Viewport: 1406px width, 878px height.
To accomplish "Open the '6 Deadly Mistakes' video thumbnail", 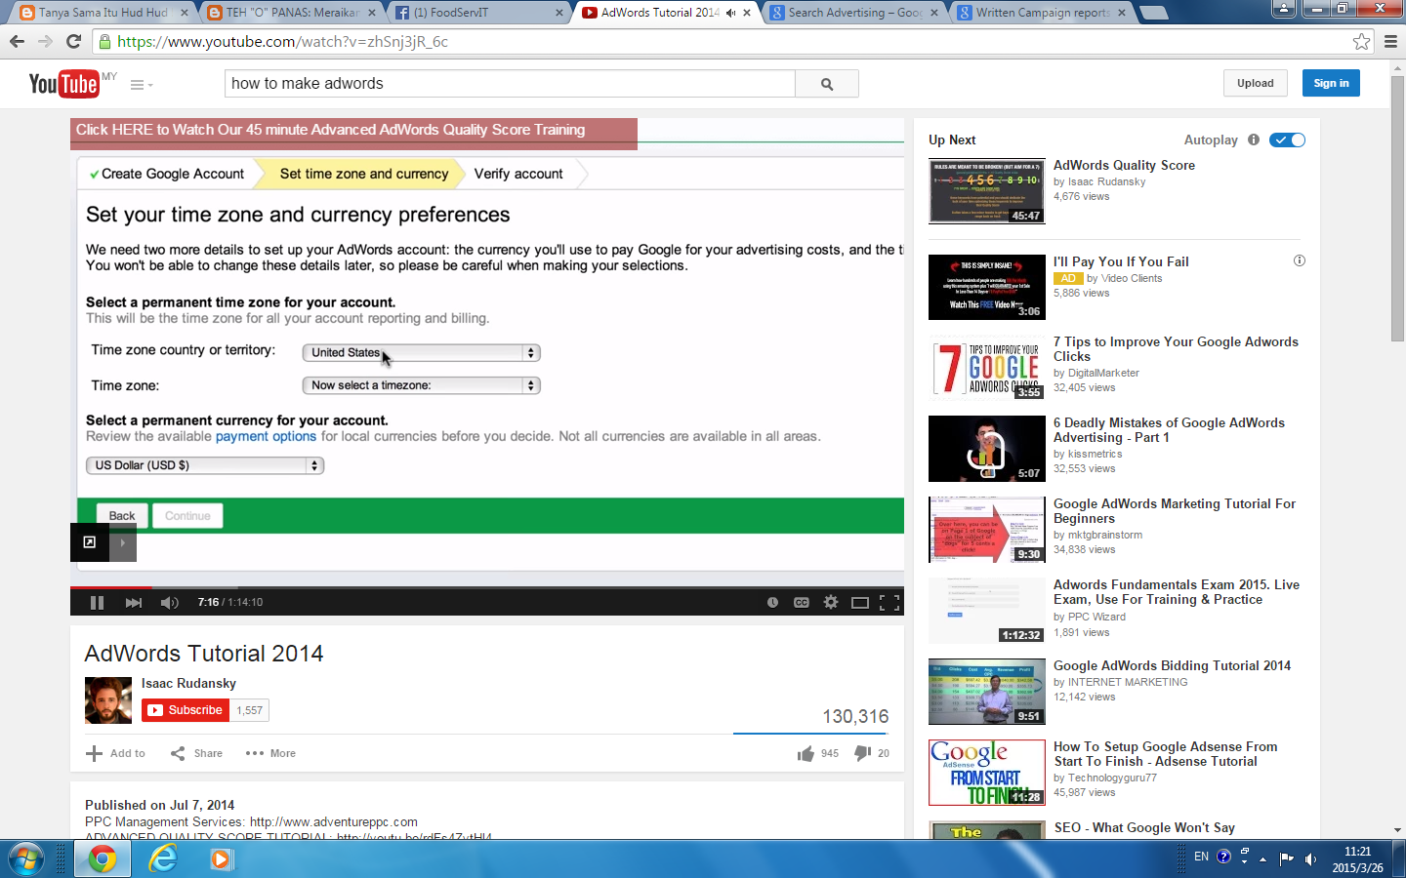I will pyautogui.click(x=986, y=449).
